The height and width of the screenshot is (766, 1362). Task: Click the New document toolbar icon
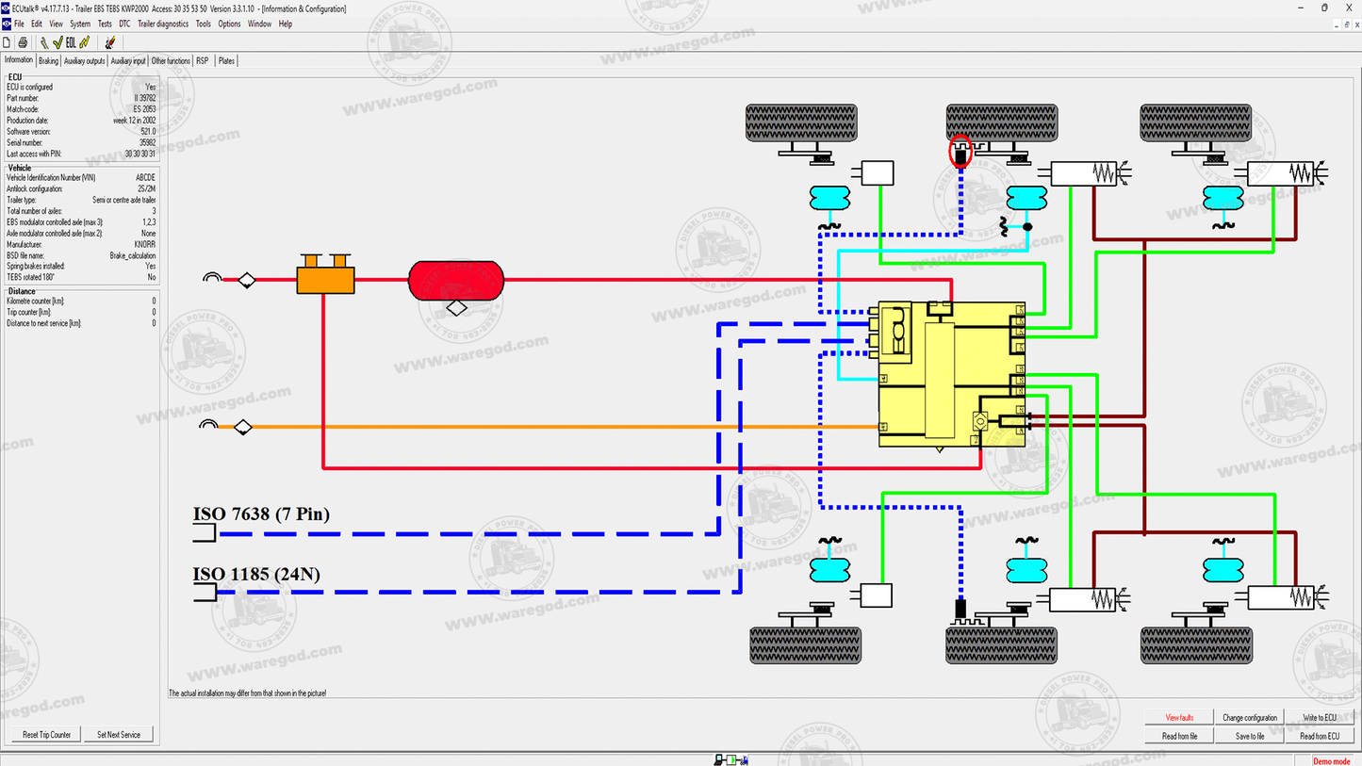tap(8, 42)
